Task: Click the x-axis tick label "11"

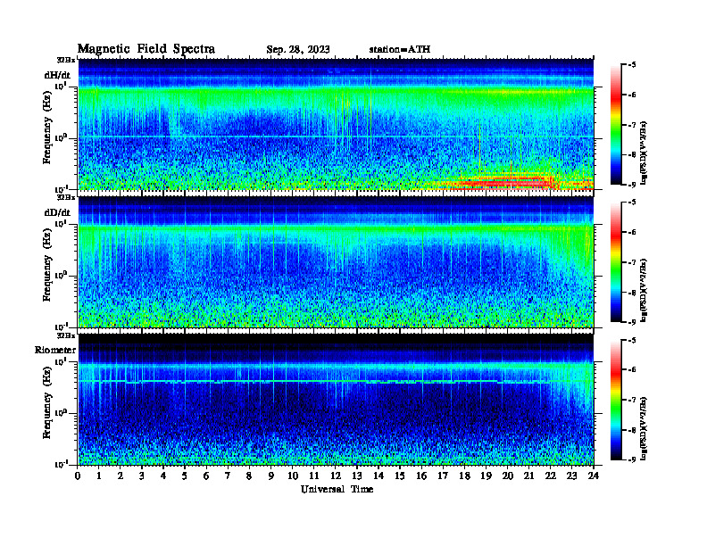Action: point(314,476)
